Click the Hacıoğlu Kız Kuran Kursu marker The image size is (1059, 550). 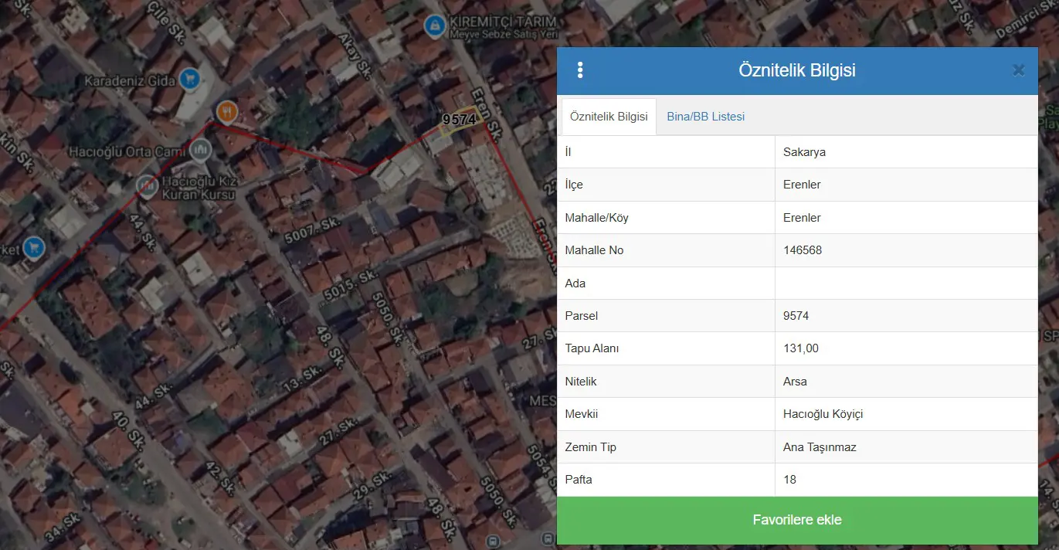point(147,185)
